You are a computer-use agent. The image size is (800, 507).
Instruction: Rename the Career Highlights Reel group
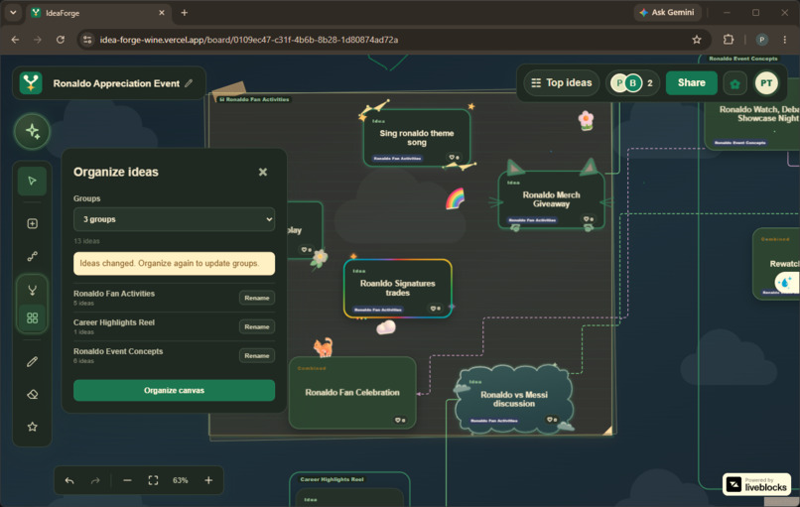(x=257, y=327)
